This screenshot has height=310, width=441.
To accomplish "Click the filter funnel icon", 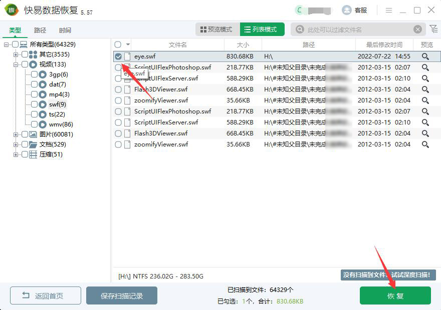I will [x=433, y=29].
